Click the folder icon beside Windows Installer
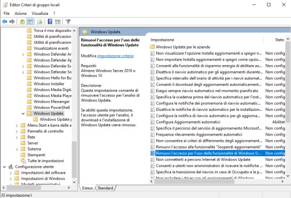This screenshot has height=198, width=291. 29,84
